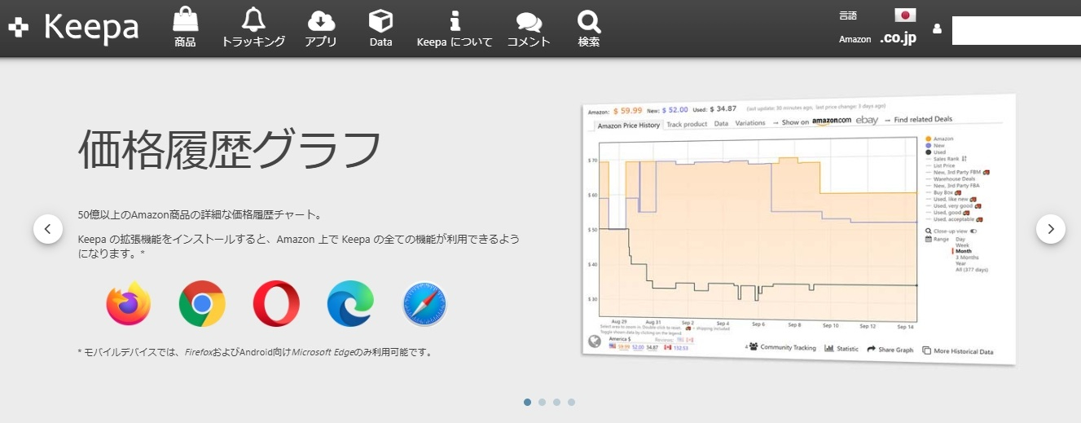Select the Microsoft Edge extension icon

[350, 303]
